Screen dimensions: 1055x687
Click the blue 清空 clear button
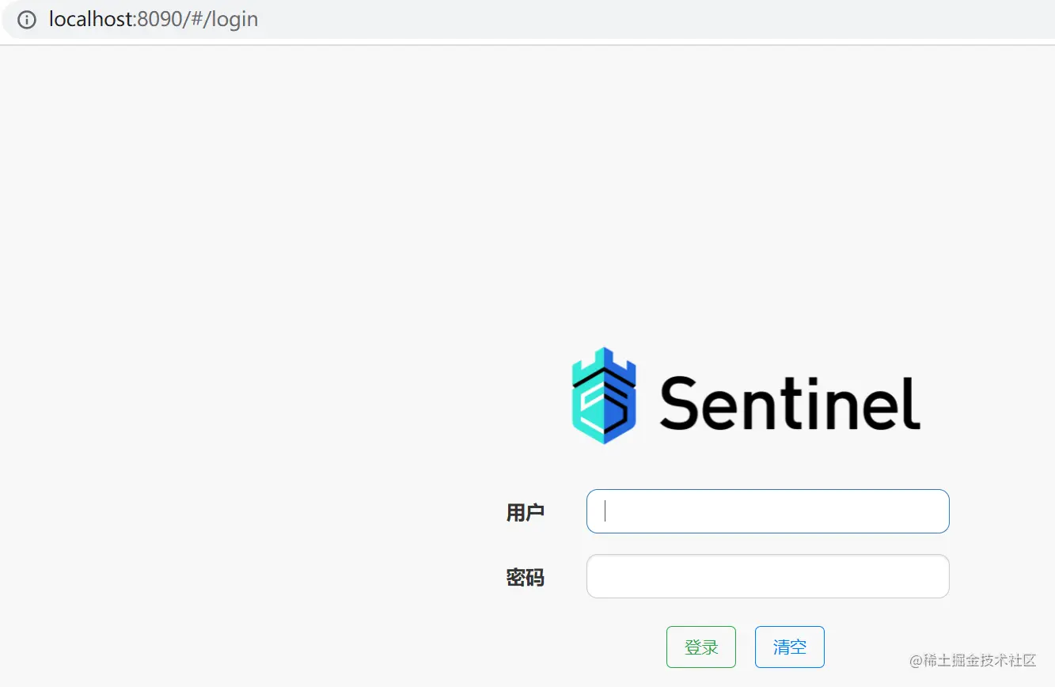coord(790,647)
